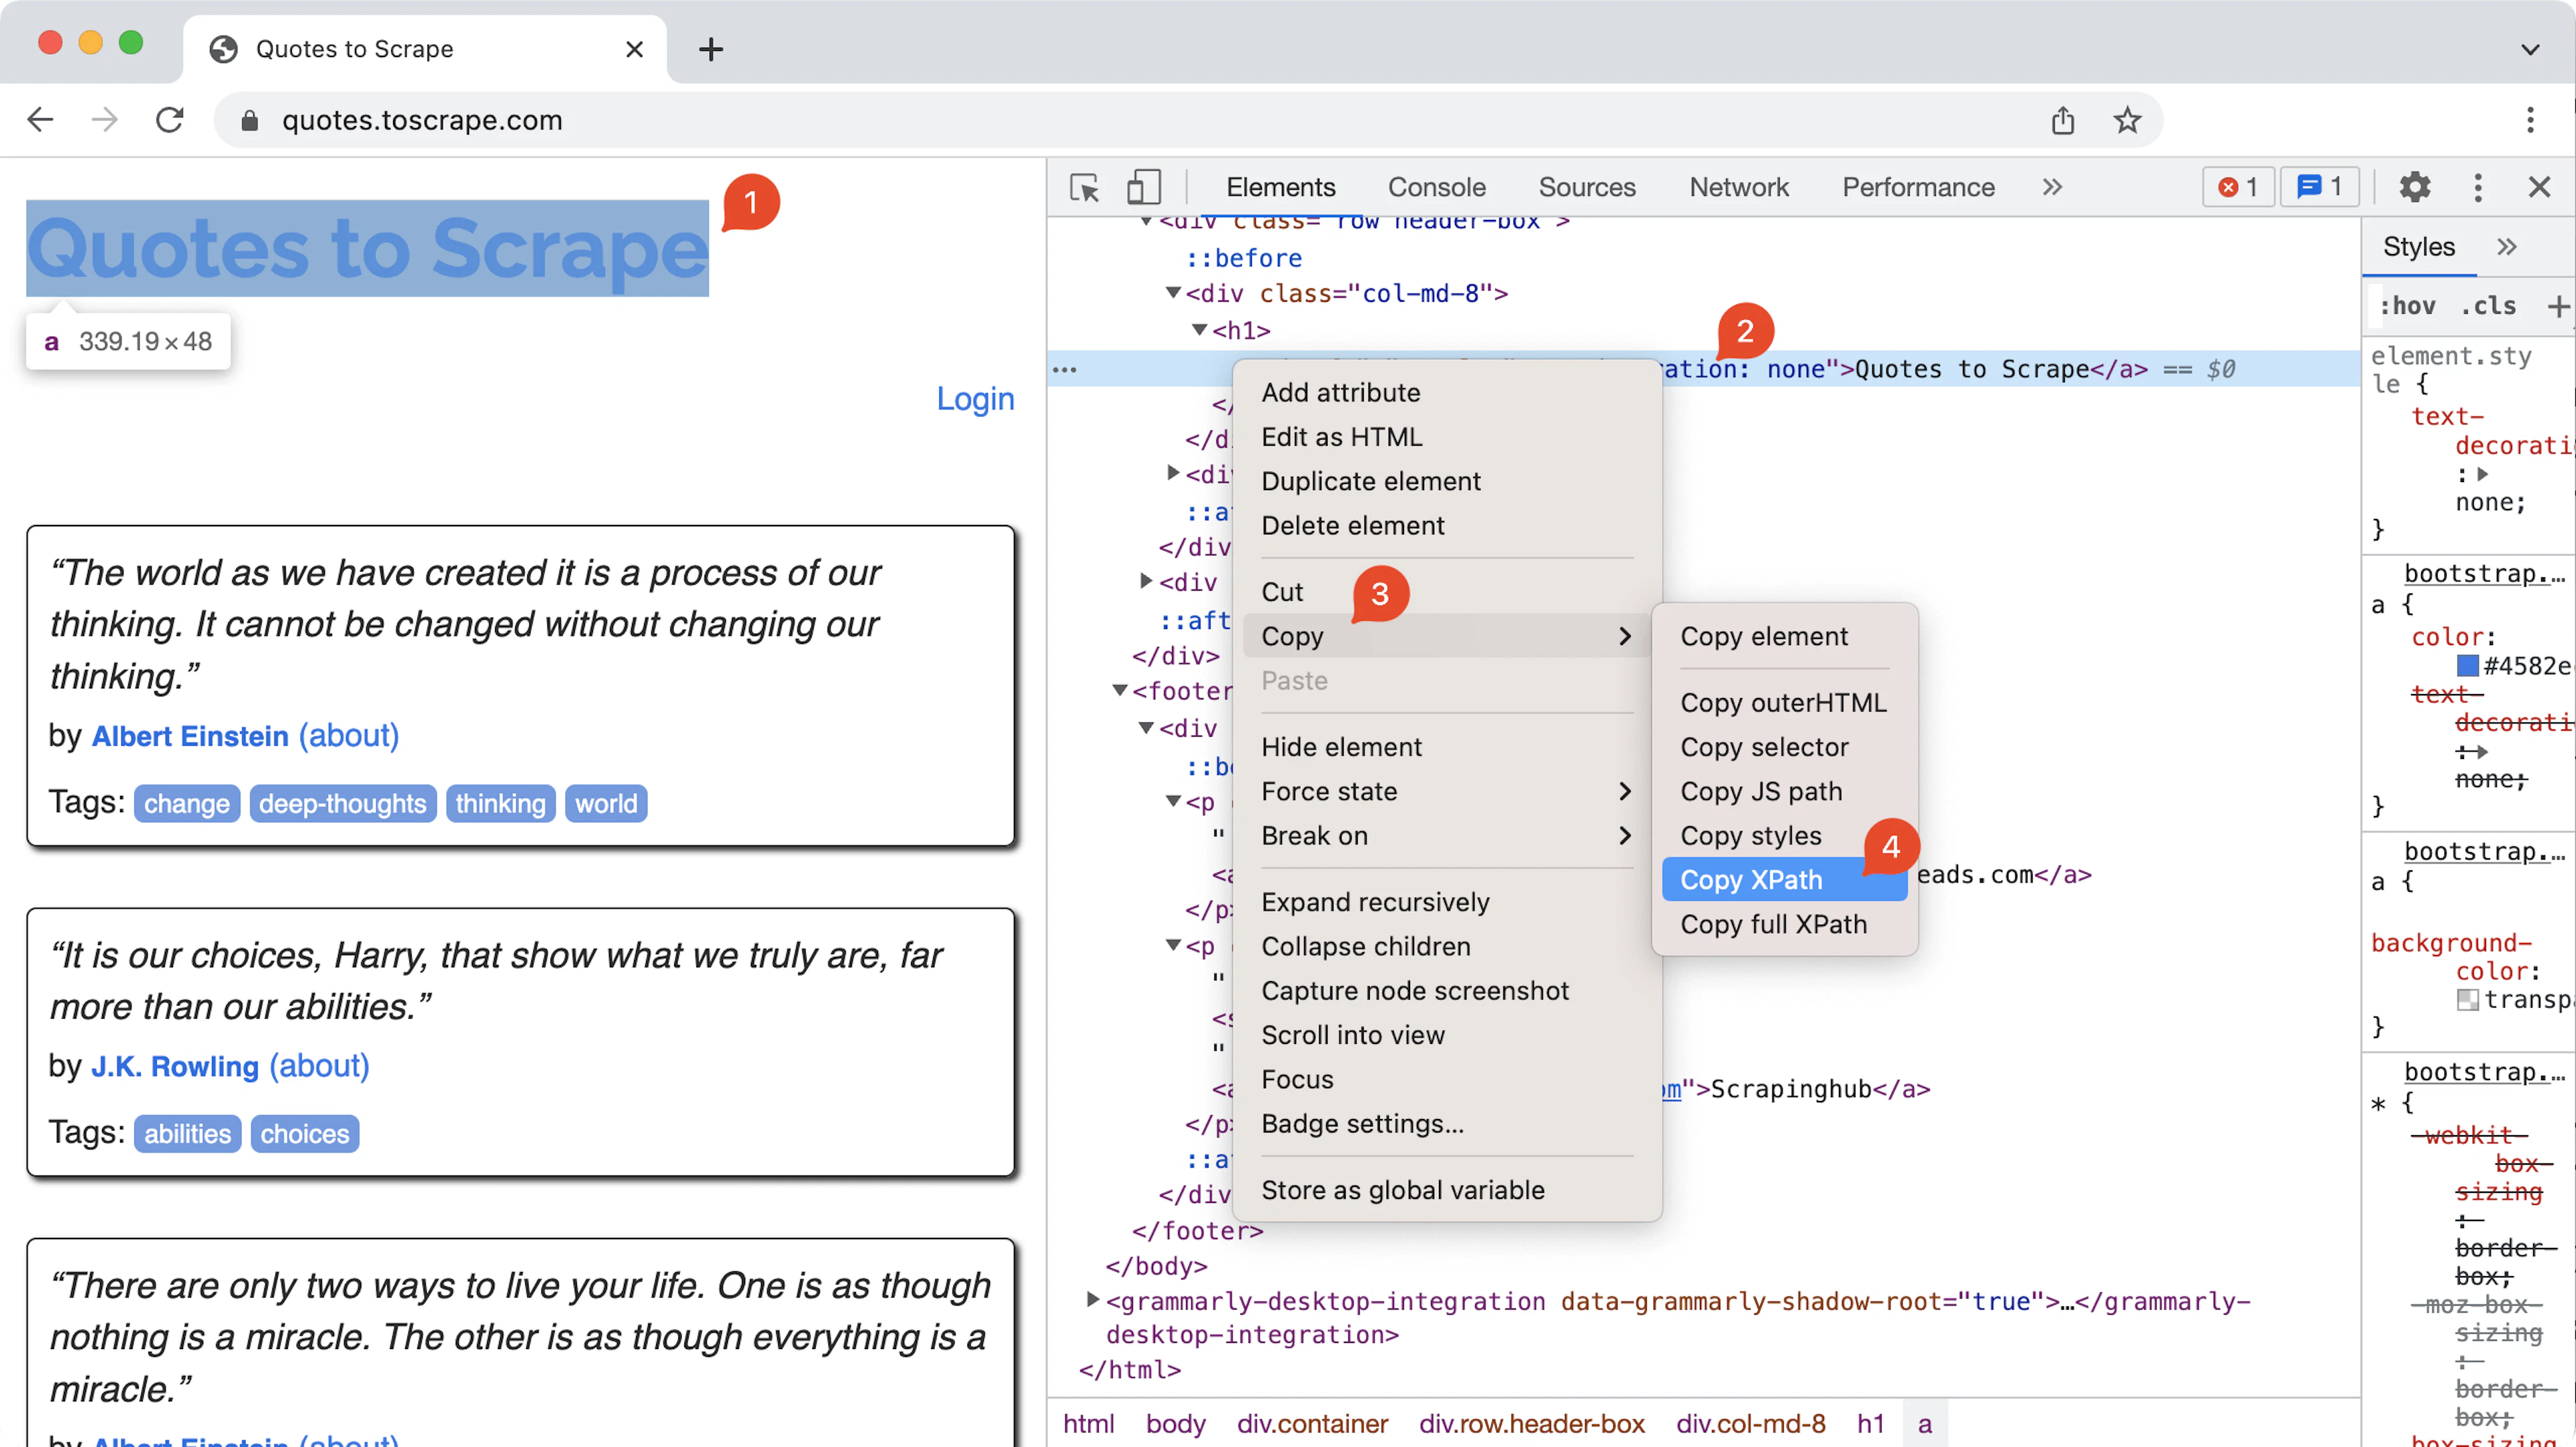Go forward in browser history
Viewport: 2576px width, 1447px height.
(x=104, y=120)
